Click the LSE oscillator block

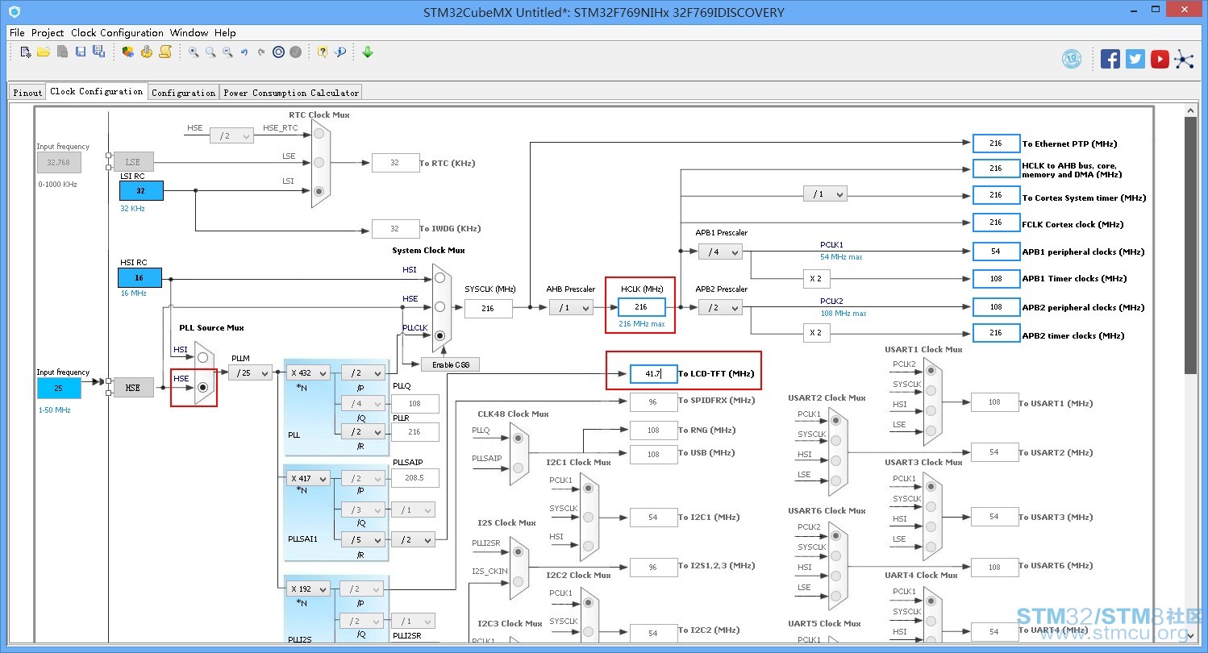pos(132,162)
